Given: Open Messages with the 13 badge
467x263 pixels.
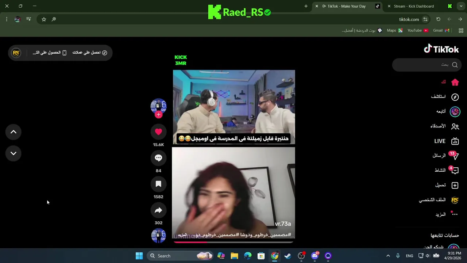Looking at the screenshot, I should 445,156.
